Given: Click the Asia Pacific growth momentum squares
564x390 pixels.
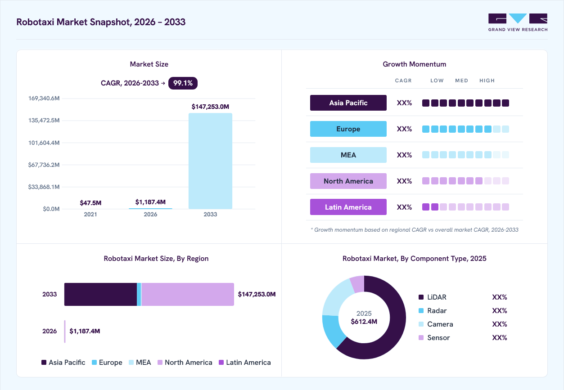Looking at the screenshot, I should (x=465, y=103).
